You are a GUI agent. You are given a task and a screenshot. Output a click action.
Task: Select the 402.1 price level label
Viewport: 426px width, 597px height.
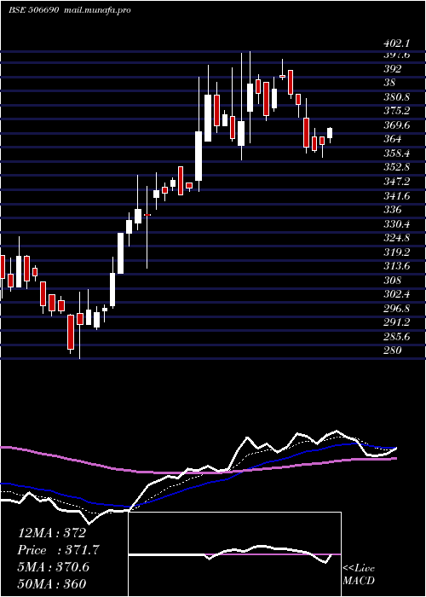[x=396, y=43]
